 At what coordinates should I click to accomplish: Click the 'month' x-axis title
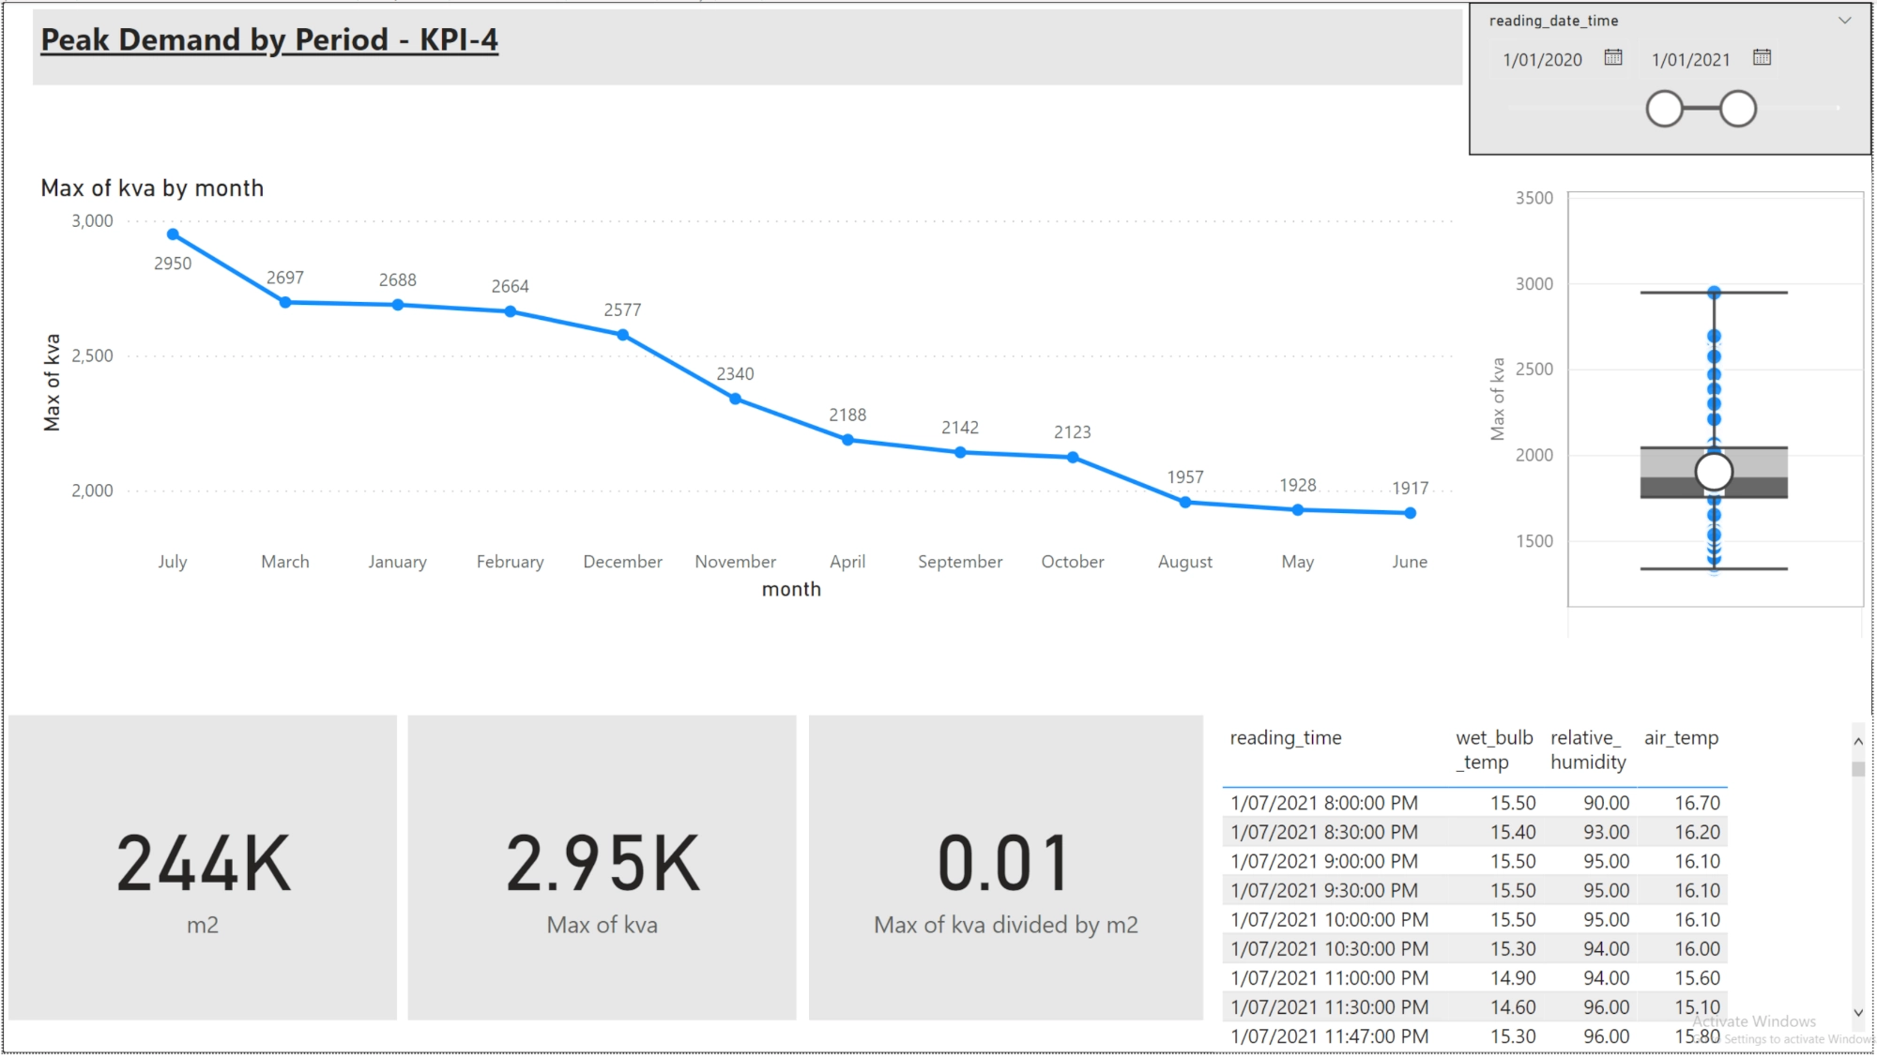click(791, 589)
